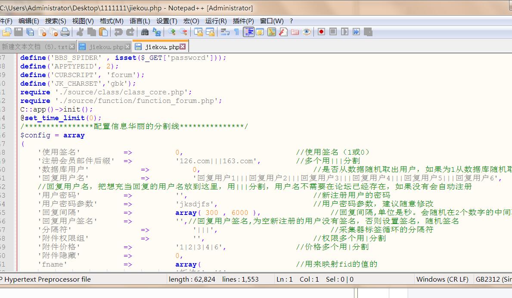Click the Print toolbar icon
Screen dimensions: 512x298
point(65,32)
